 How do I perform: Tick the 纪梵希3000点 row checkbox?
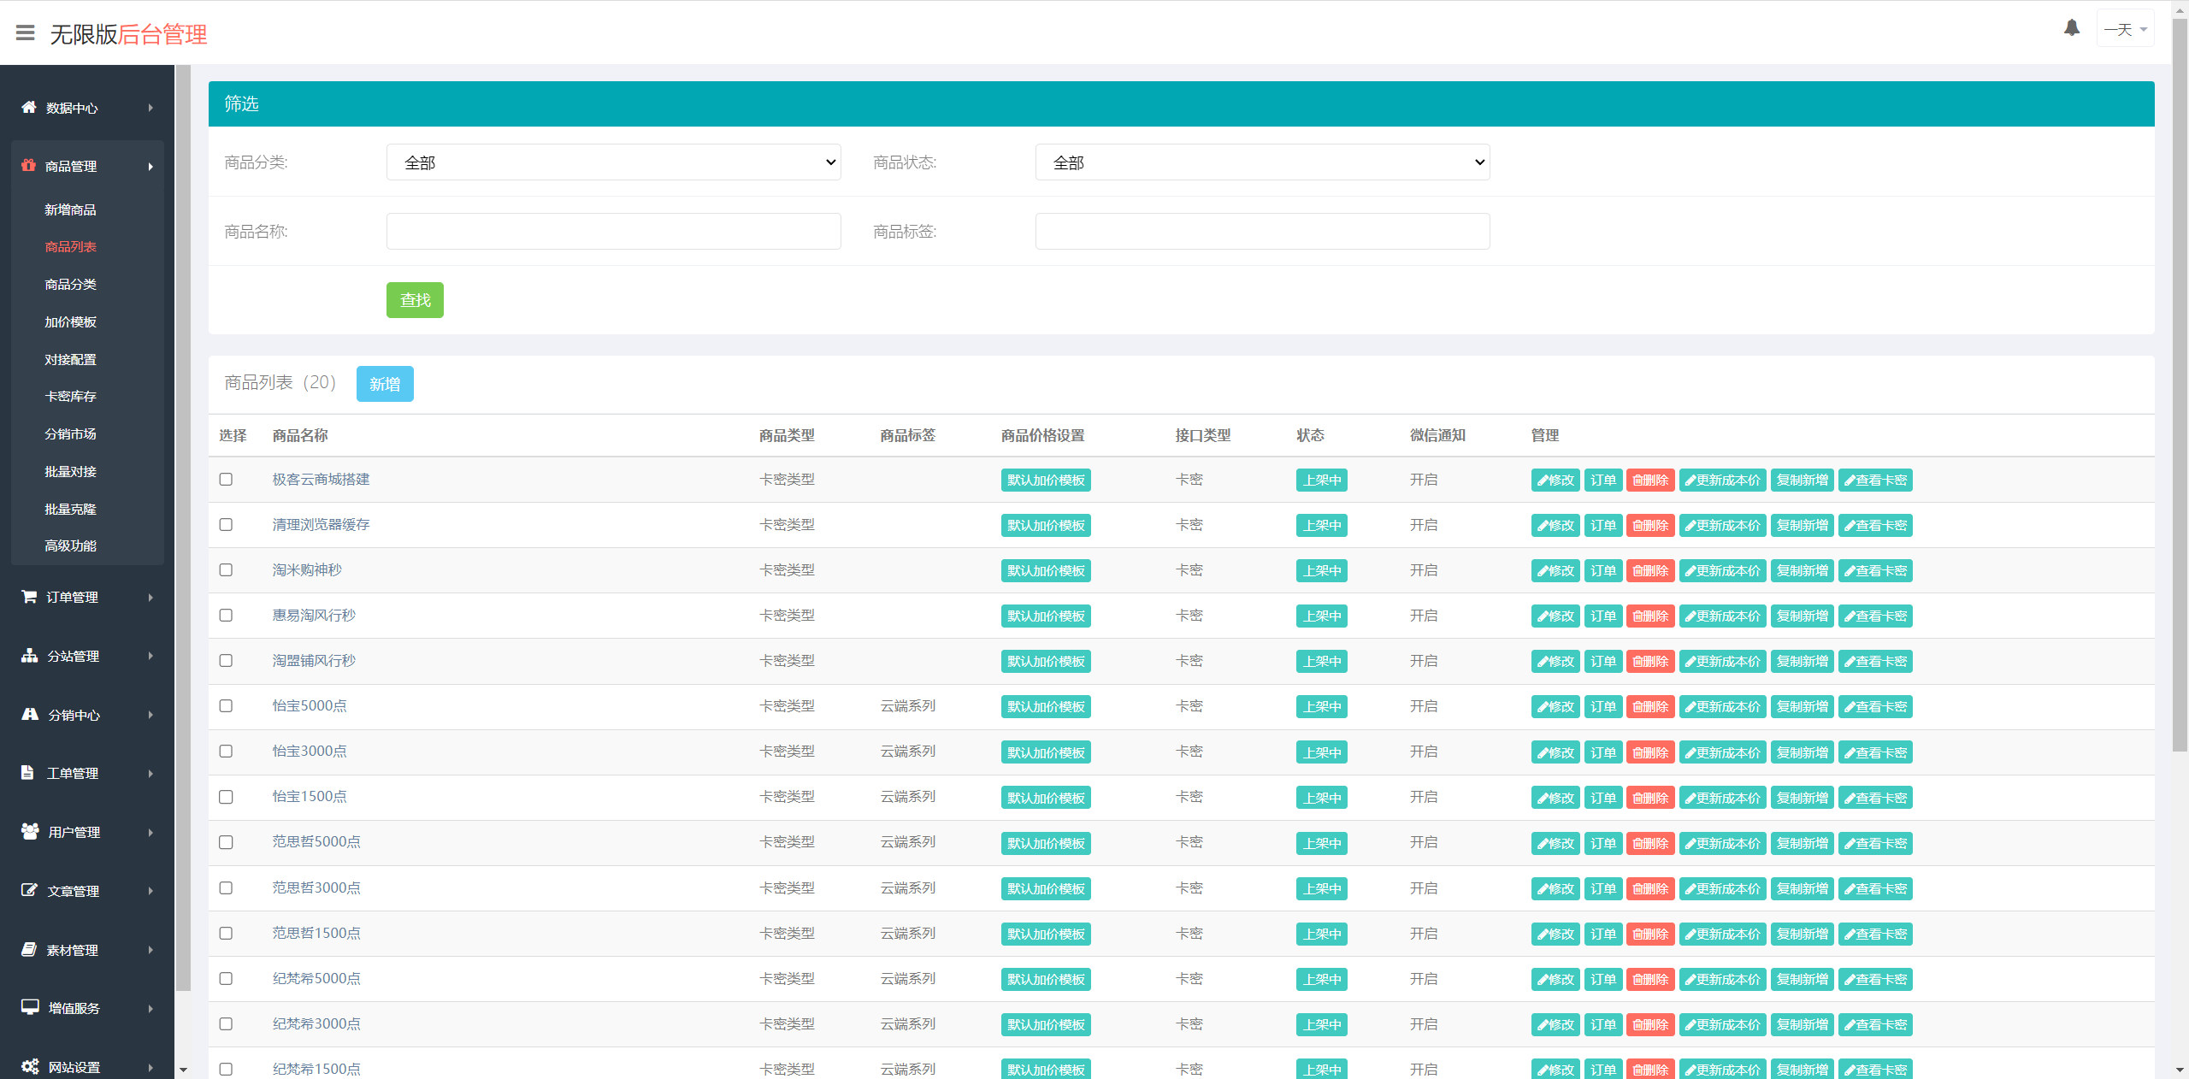click(226, 1023)
